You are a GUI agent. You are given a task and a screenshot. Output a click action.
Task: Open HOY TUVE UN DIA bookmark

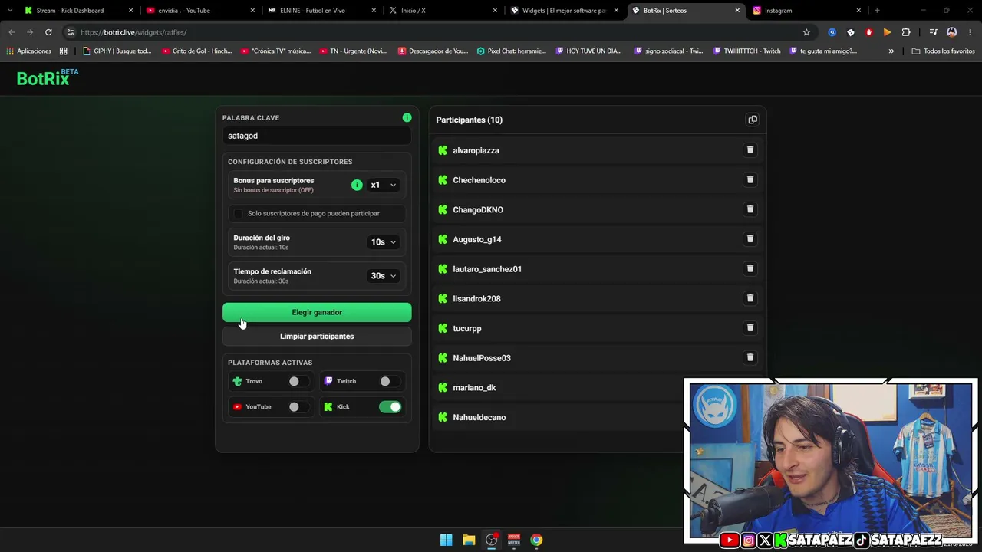[589, 51]
